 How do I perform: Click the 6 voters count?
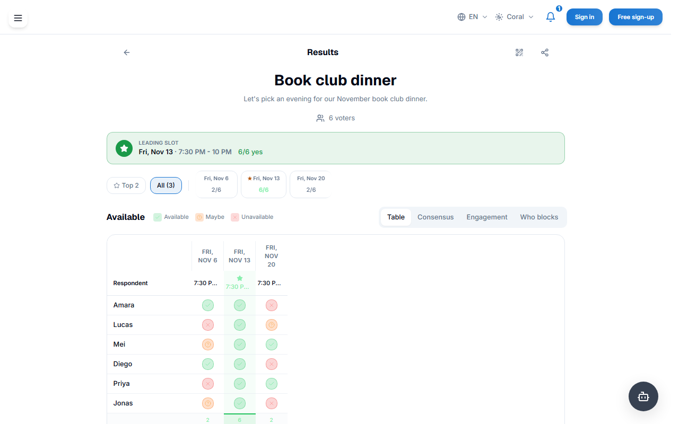tap(336, 118)
